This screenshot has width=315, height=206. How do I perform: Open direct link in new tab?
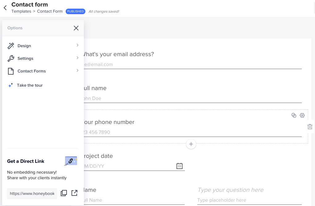74,193
